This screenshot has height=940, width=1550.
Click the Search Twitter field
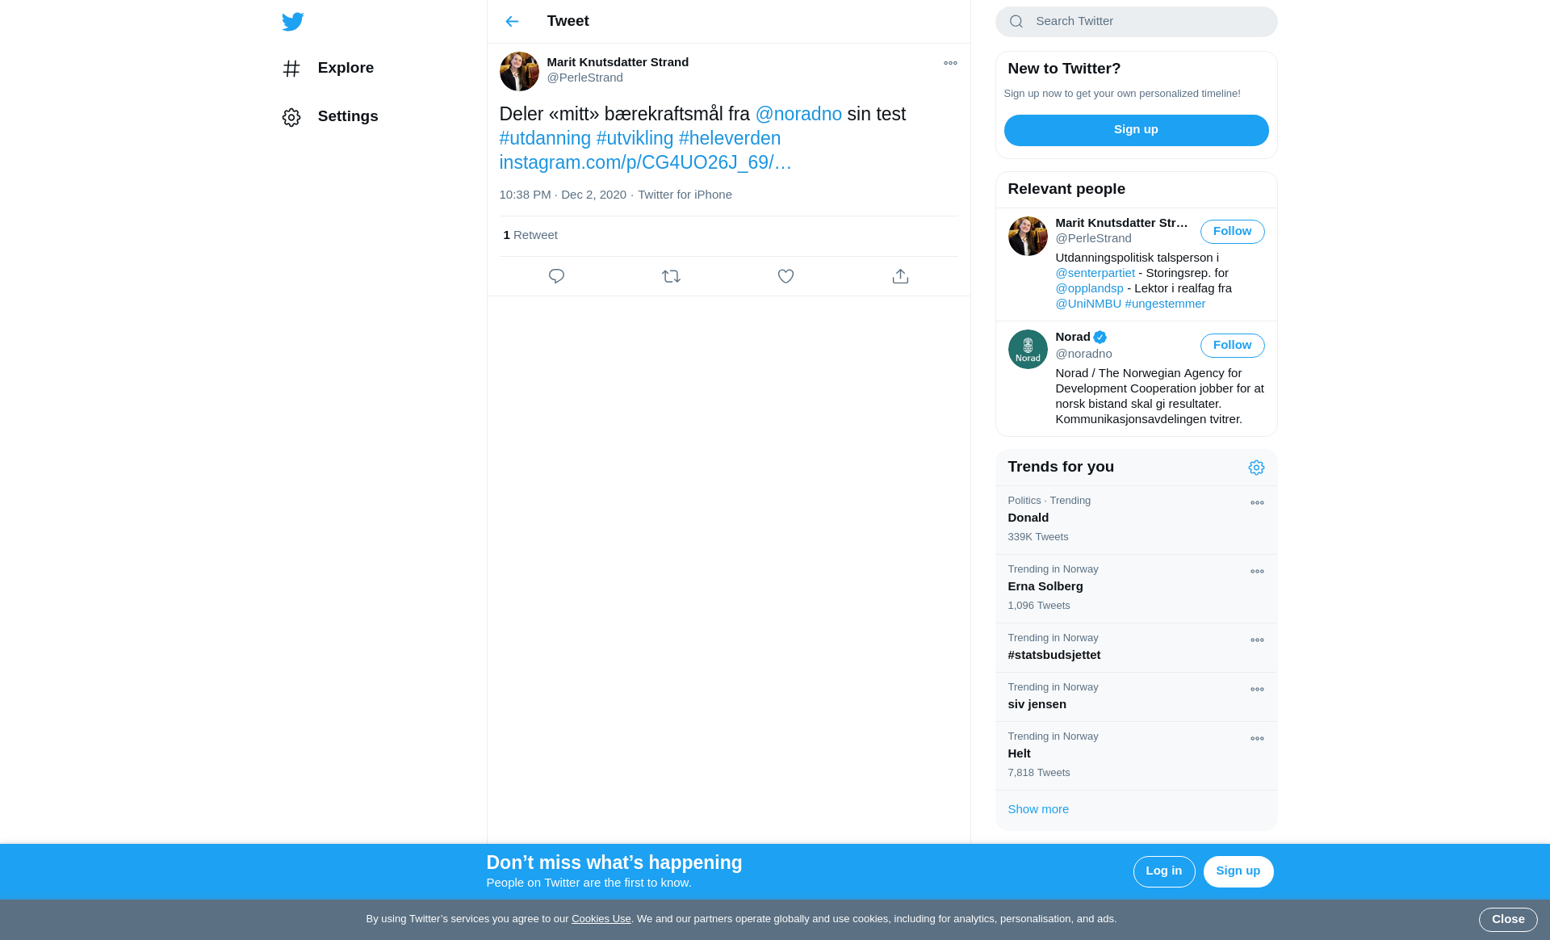click(1136, 22)
